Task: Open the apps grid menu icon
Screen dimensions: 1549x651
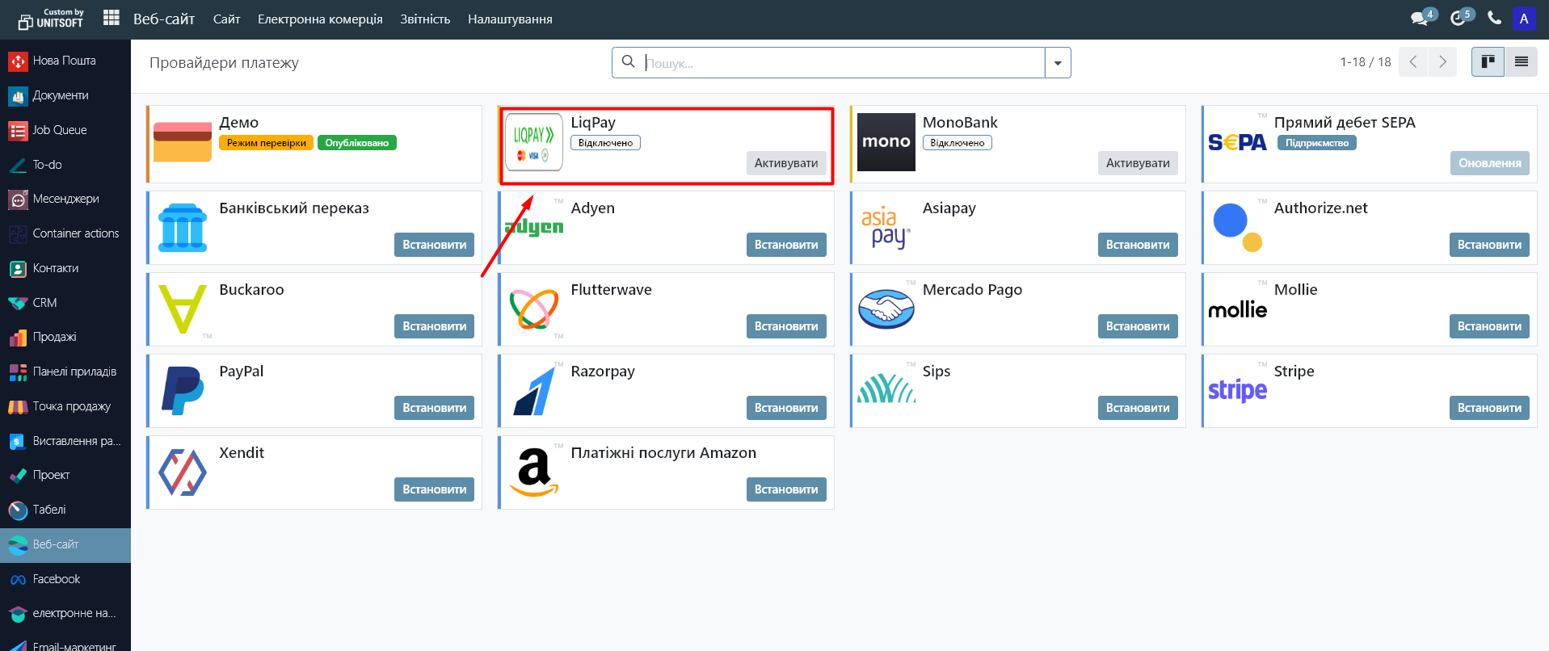Action: tap(112, 18)
